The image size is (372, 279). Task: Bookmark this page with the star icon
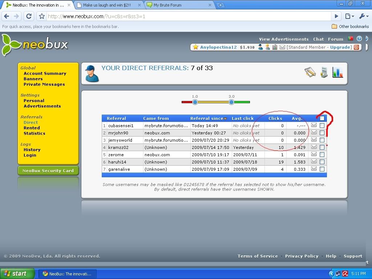point(42,16)
